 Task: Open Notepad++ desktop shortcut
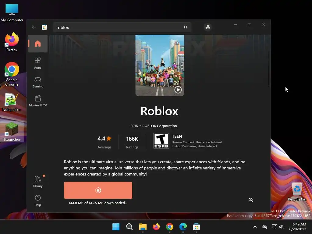pos(12,102)
